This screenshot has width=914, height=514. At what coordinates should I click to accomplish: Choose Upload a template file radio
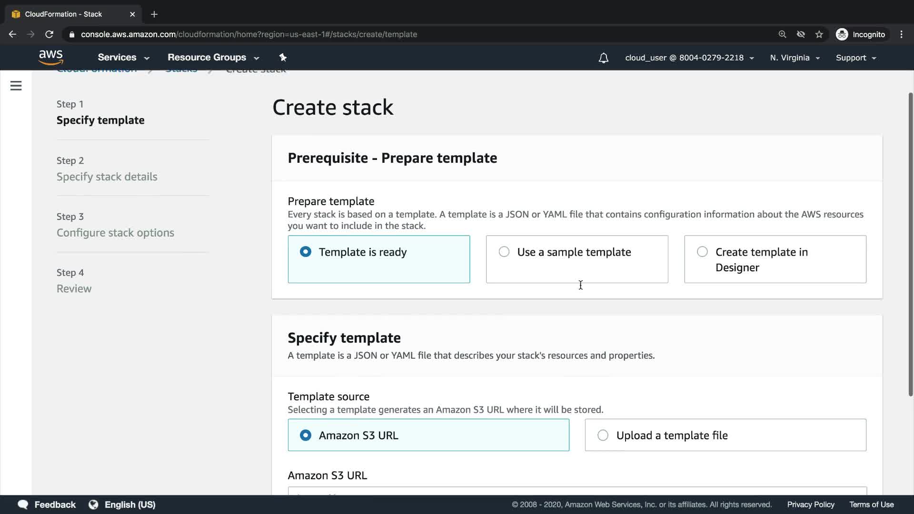[603, 435]
